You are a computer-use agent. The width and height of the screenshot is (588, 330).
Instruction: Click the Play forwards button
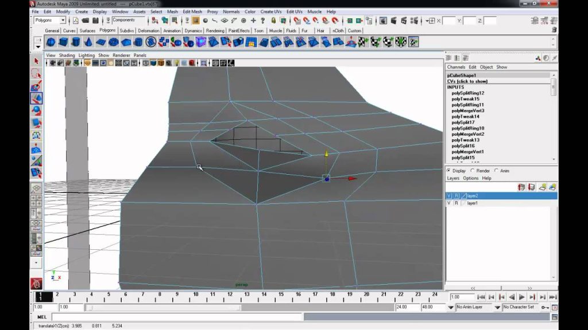tap(521, 297)
